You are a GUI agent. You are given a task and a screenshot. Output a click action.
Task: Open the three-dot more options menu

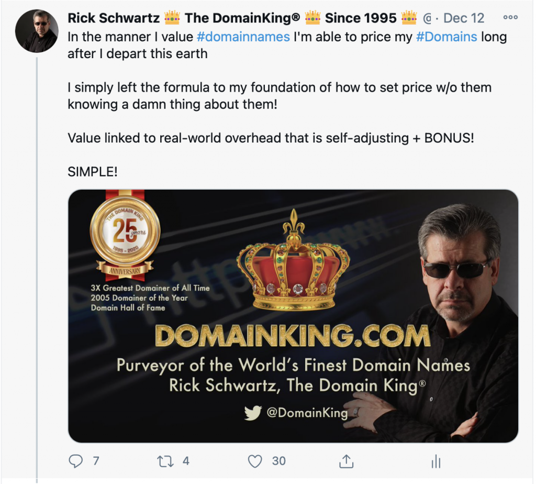510,17
